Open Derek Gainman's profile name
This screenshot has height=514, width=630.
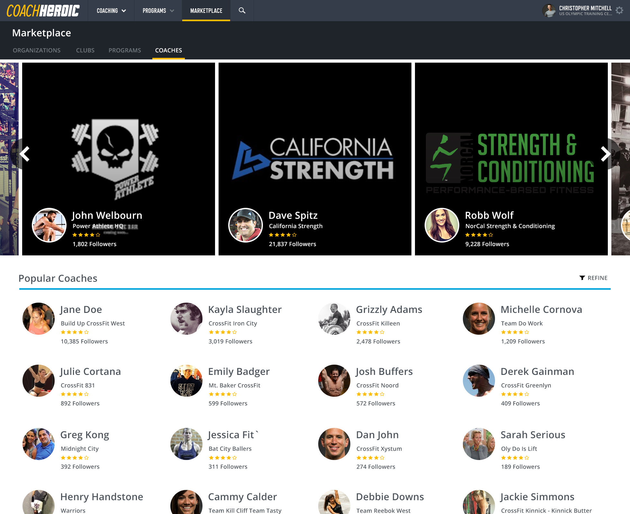(x=537, y=371)
